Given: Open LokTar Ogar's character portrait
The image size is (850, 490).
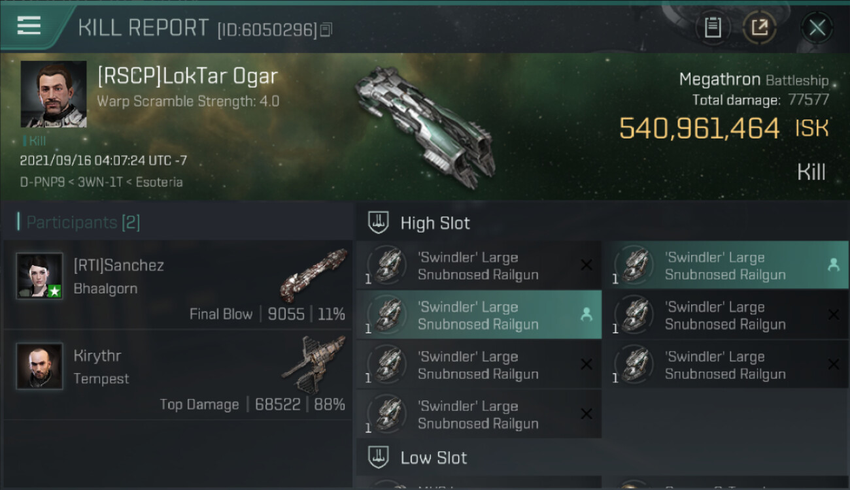Looking at the screenshot, I should pos(54,94).
